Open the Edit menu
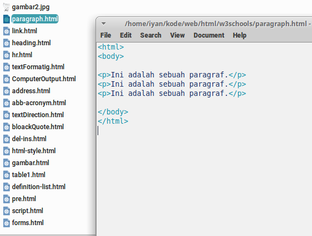 (125, 35)
